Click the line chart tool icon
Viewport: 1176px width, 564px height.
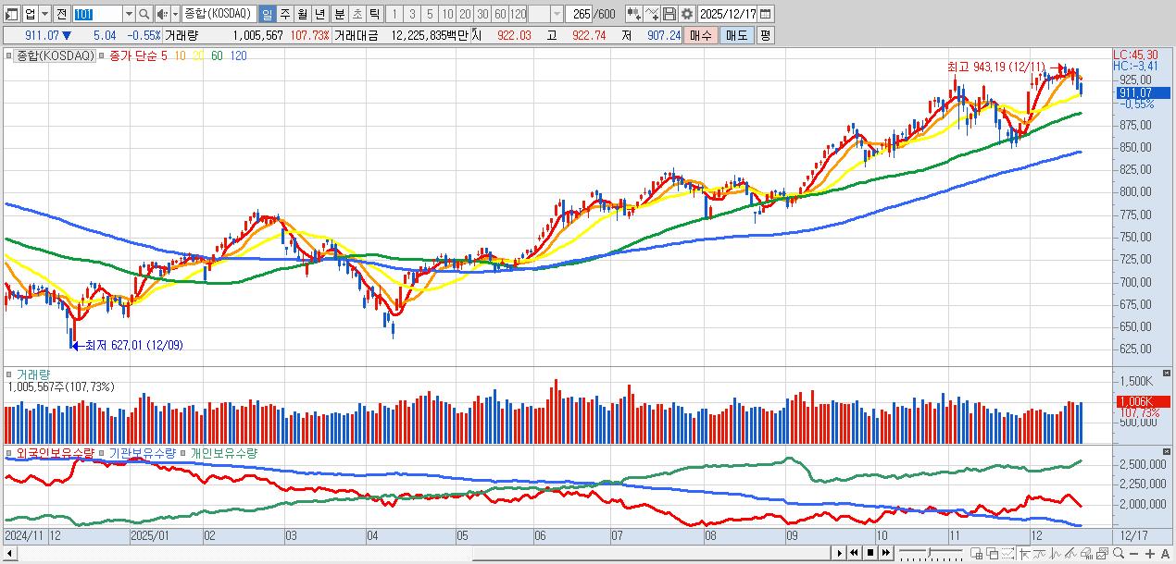(651, 15)
